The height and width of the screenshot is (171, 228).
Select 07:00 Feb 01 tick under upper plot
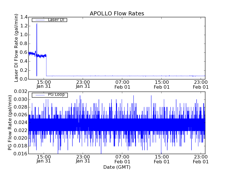(122, 84)
